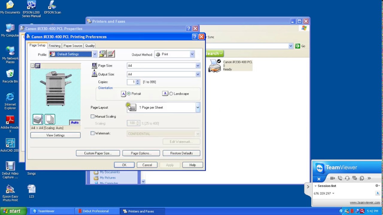
Task: Open the Output Method dropdown
Action: (x=192, y=54)
